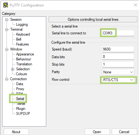Click the PuTTY icon in title bar
Image resolution: width=139 pixels, height=135 pixels.
coord(6,5)
